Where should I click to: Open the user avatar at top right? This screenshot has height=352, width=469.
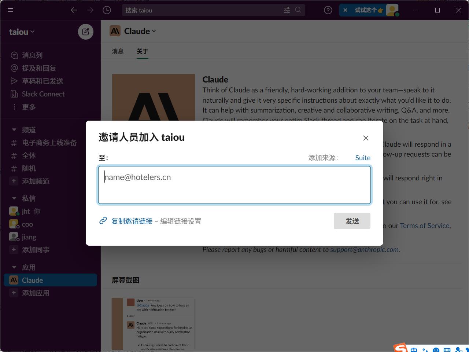(x=392, y=10)
